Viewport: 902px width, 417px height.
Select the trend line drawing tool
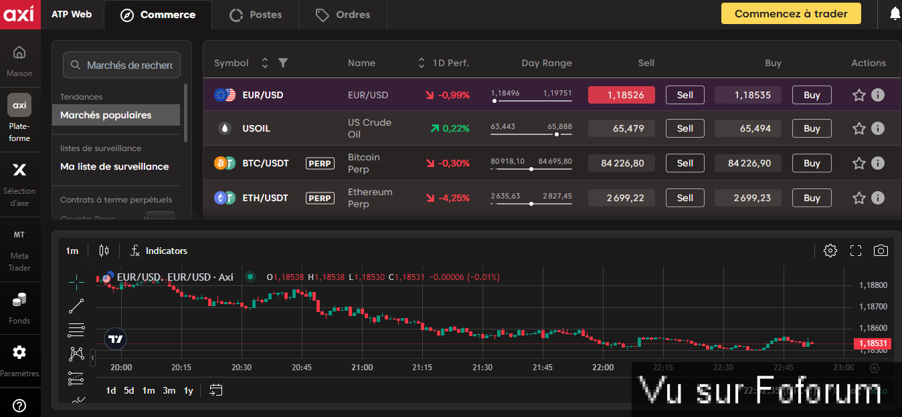[76, 305]
